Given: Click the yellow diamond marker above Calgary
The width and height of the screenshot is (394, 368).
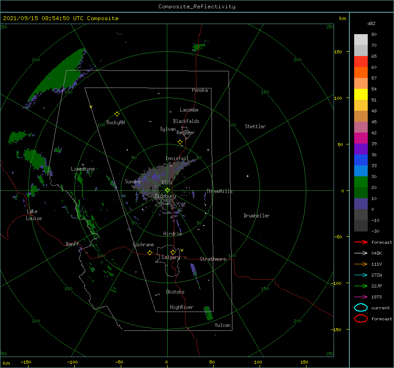Looking at the screenshot, I should pyautogui.click(x=173, y=252).
